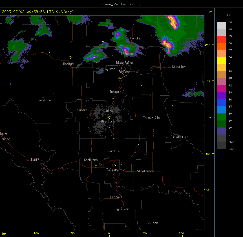243x237 pixels.
Task: Select the Cochrane label
Action: pyautogui.click(x=91, y=160)
